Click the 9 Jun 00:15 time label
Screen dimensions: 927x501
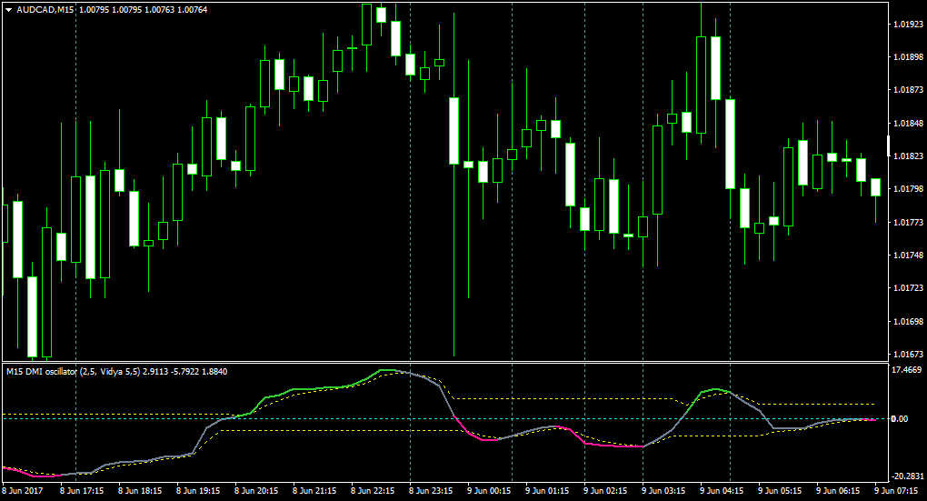point(489,490)
